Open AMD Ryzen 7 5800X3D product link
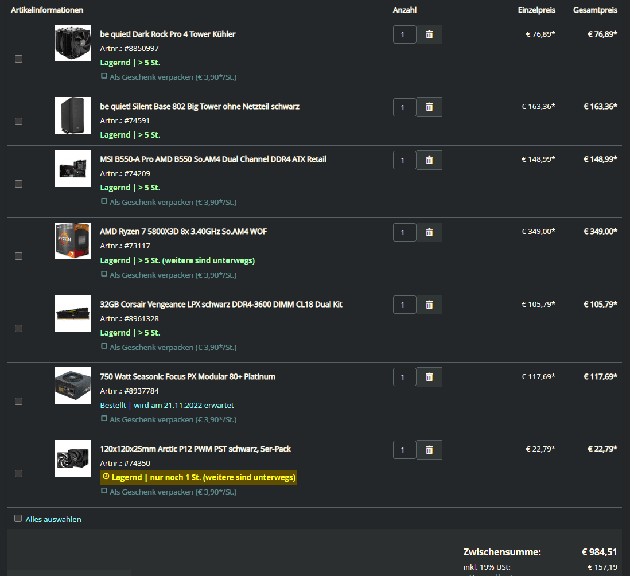Screen dimensions: 630x576 [x=183, y=231]
